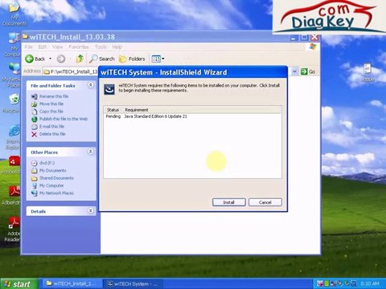The image size is (386, 289).
Task: Open dvd (F:) in Other Places
Action: click(47, 163)
